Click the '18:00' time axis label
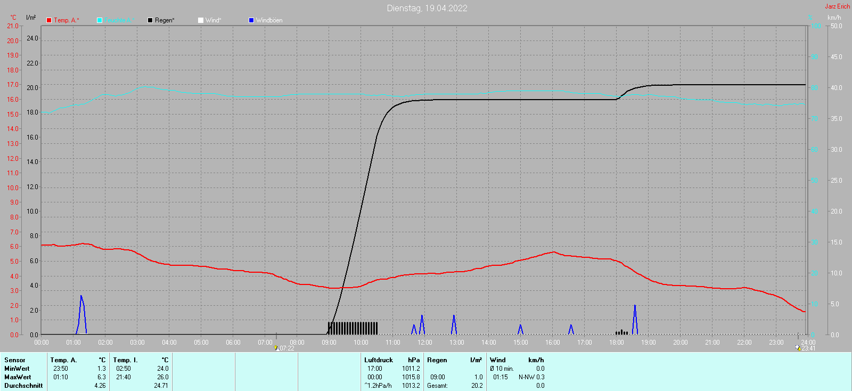Image resolution: width=852 pixels, height=391 pixels. pyautogui.click(x=616, y=343)
